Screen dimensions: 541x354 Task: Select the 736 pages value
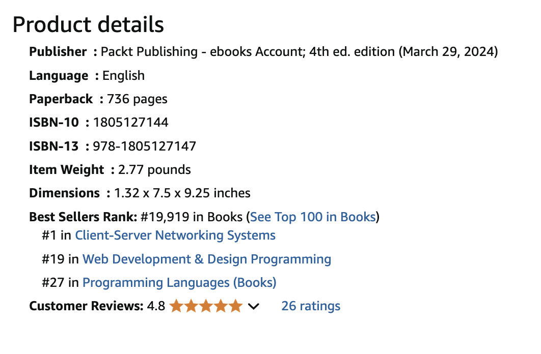click(137, 99)
